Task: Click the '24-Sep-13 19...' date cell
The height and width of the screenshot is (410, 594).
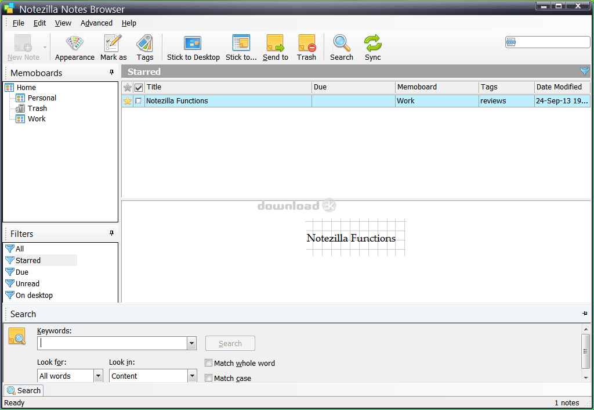Action: [562, 101]
